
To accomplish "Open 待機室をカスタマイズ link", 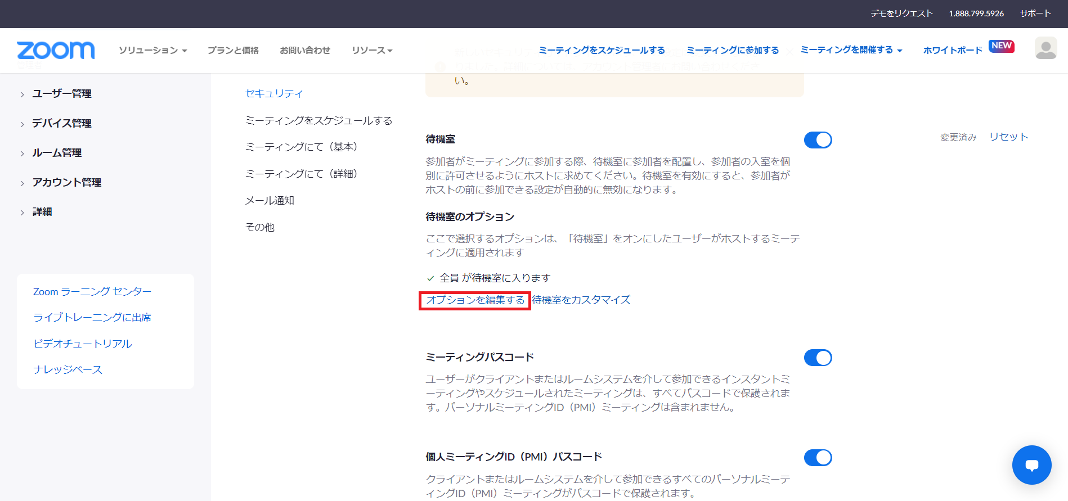I will [x=581, y=300].
